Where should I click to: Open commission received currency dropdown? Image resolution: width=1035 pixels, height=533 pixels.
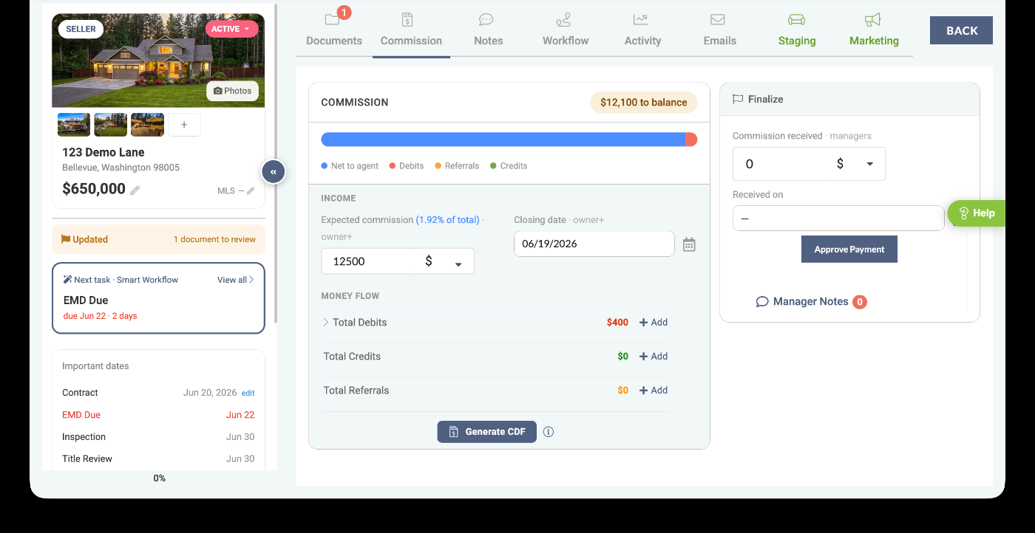coord(855,164)
